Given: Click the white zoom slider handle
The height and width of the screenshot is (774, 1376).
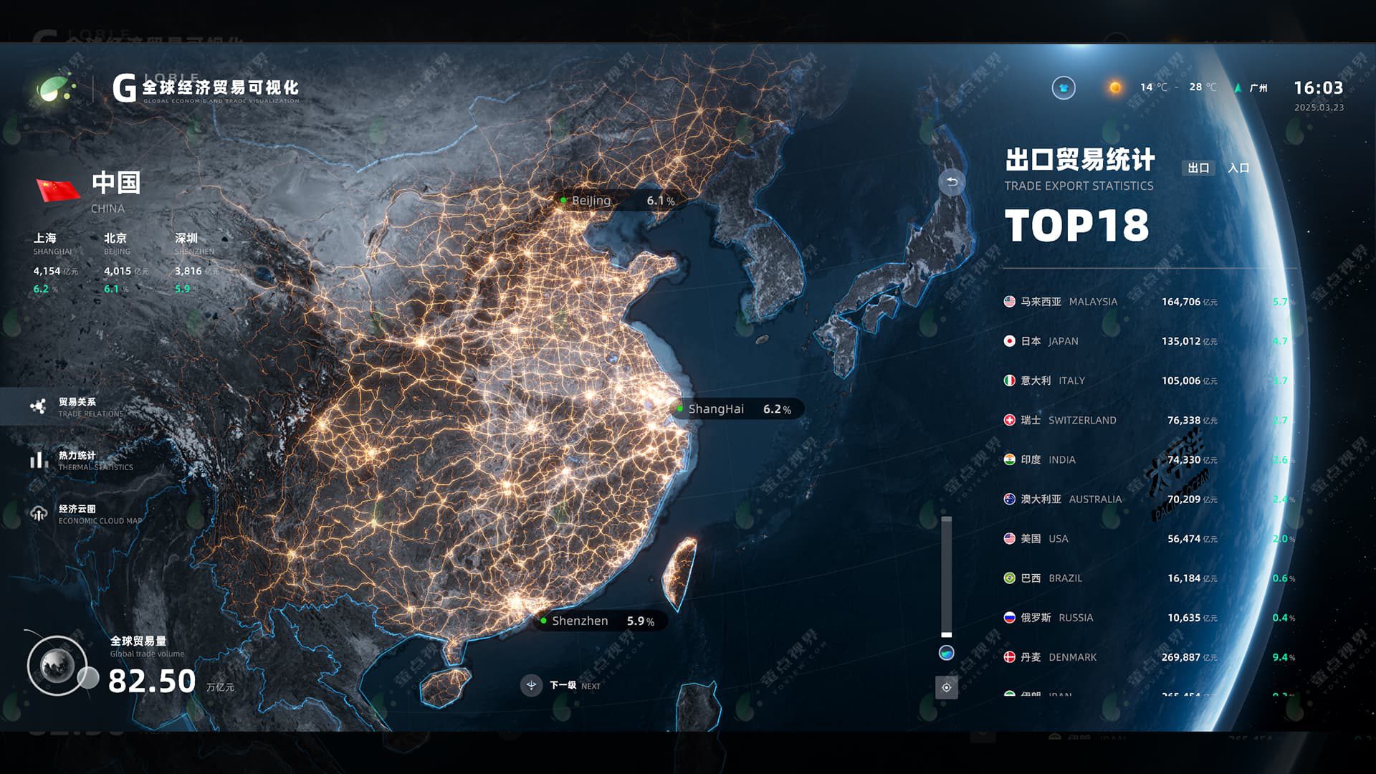Looking at the screenshot, I should [x=946, y=634].
